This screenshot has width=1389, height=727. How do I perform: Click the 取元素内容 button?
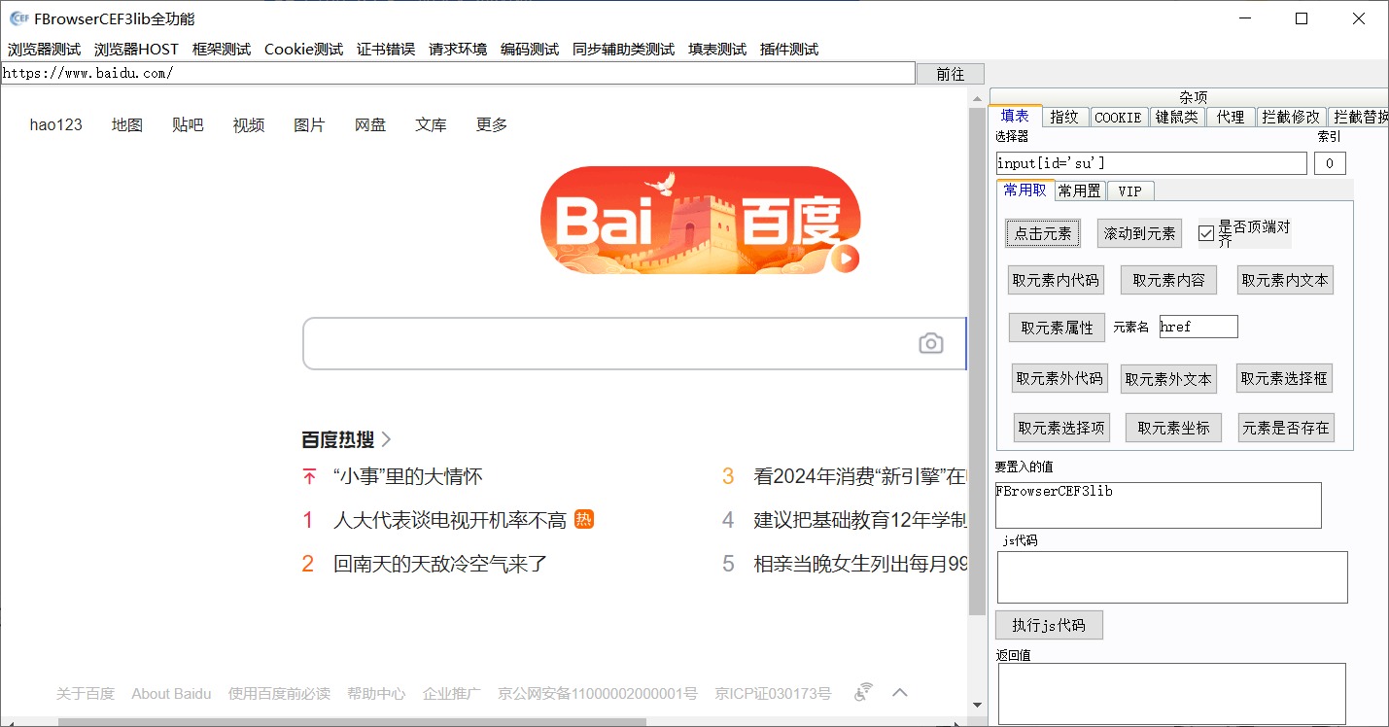pos(1168,280)
